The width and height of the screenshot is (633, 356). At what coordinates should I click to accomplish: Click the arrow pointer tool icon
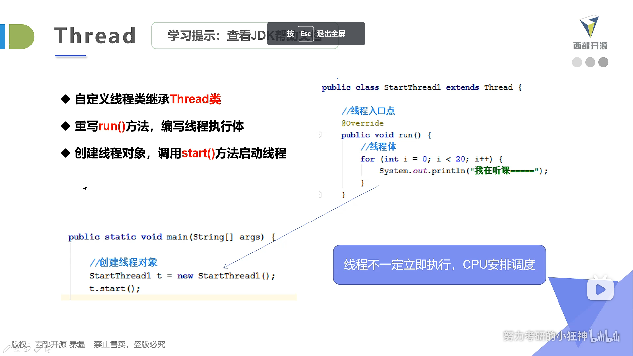click(48, 349)
